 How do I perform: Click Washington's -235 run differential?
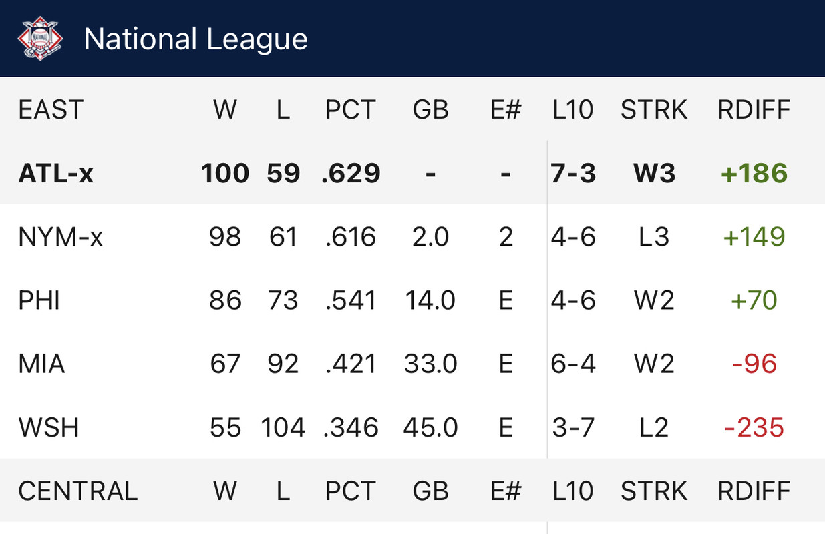point(755,427)
